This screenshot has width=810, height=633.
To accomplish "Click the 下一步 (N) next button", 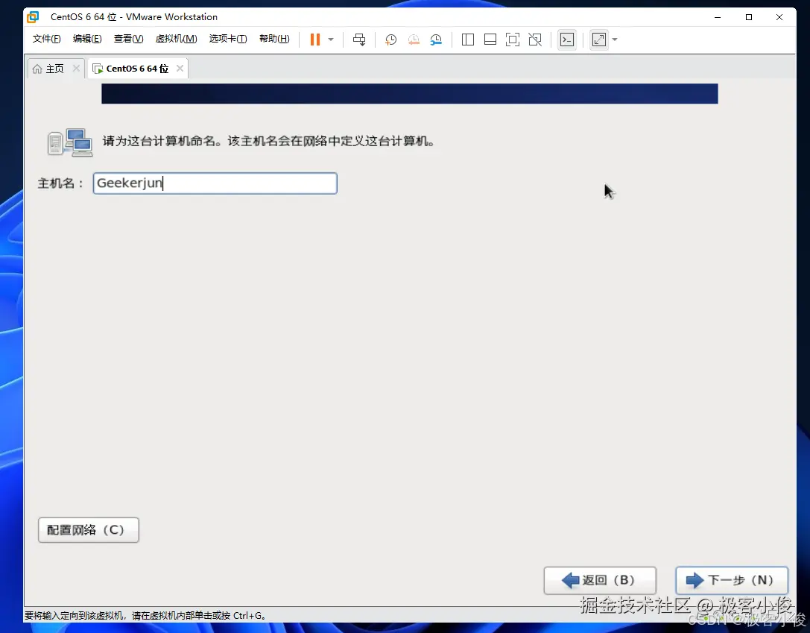I will pyautogui.click(x=732, y=580).
